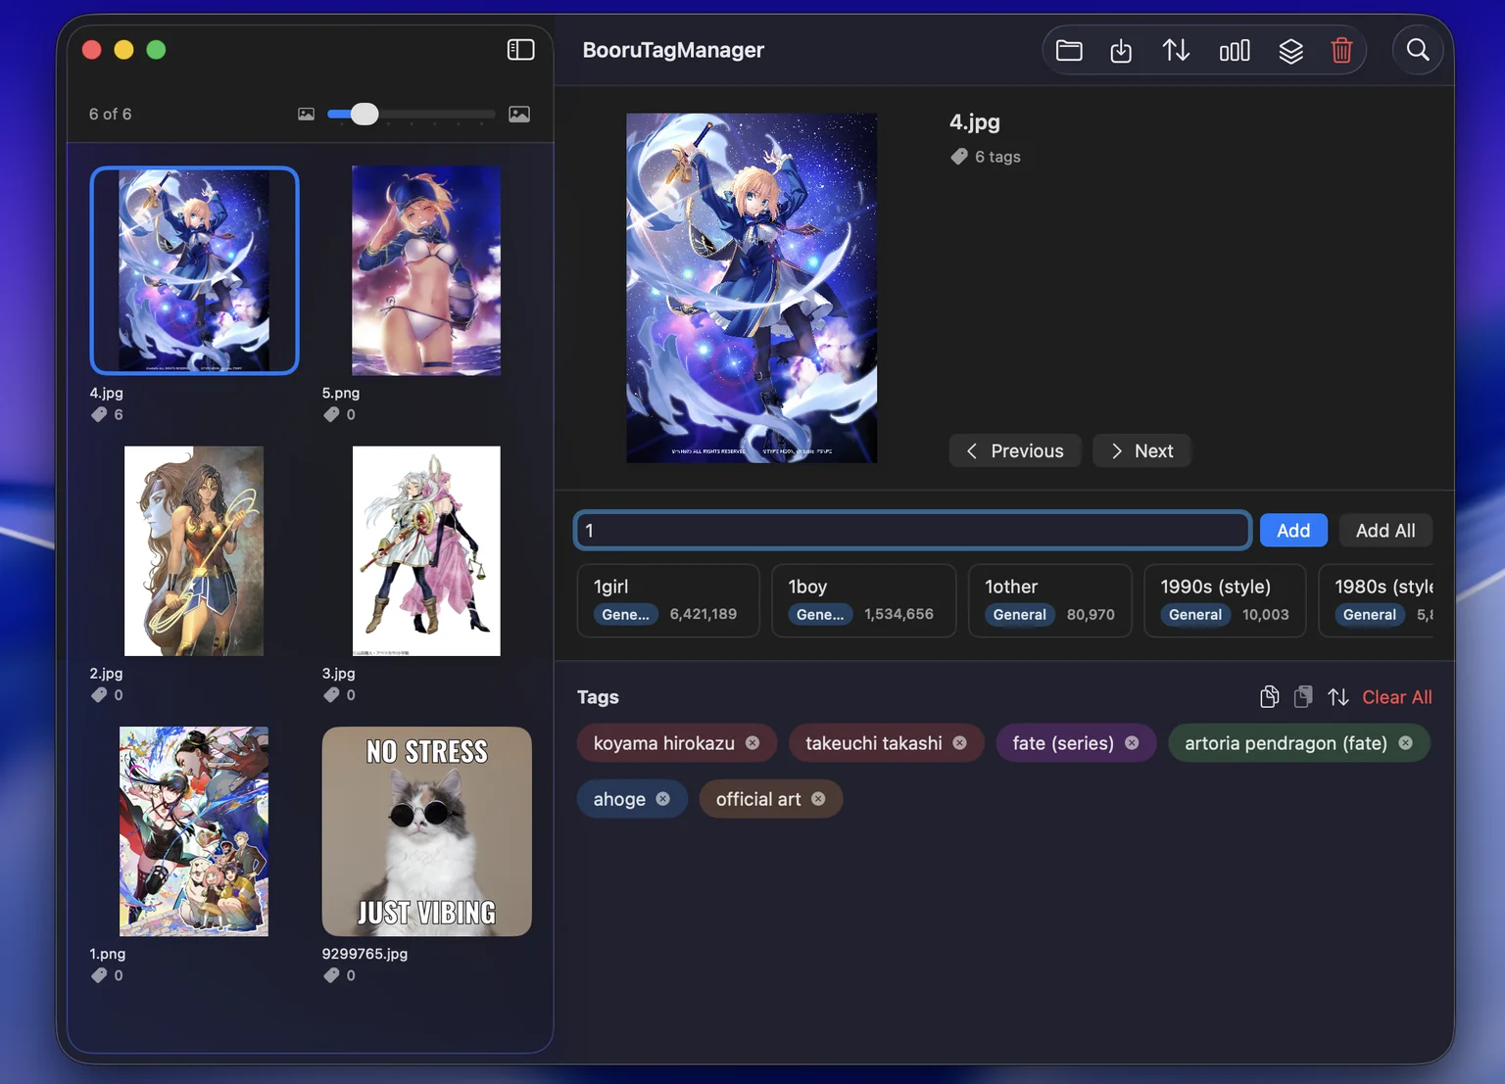Click the official art tag label

point(758,799)
